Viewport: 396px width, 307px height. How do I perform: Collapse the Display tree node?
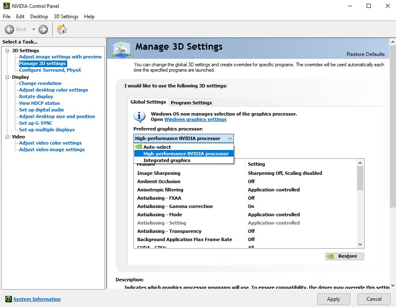pos(7,77)
